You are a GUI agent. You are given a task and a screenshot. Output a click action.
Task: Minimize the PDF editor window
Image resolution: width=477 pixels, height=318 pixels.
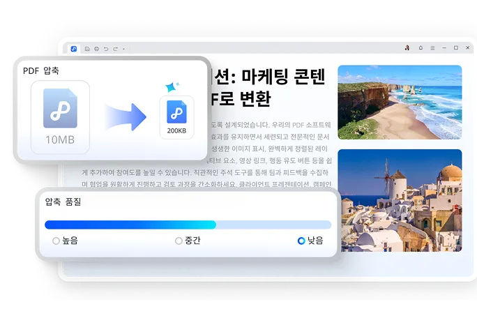pos(444,48)
